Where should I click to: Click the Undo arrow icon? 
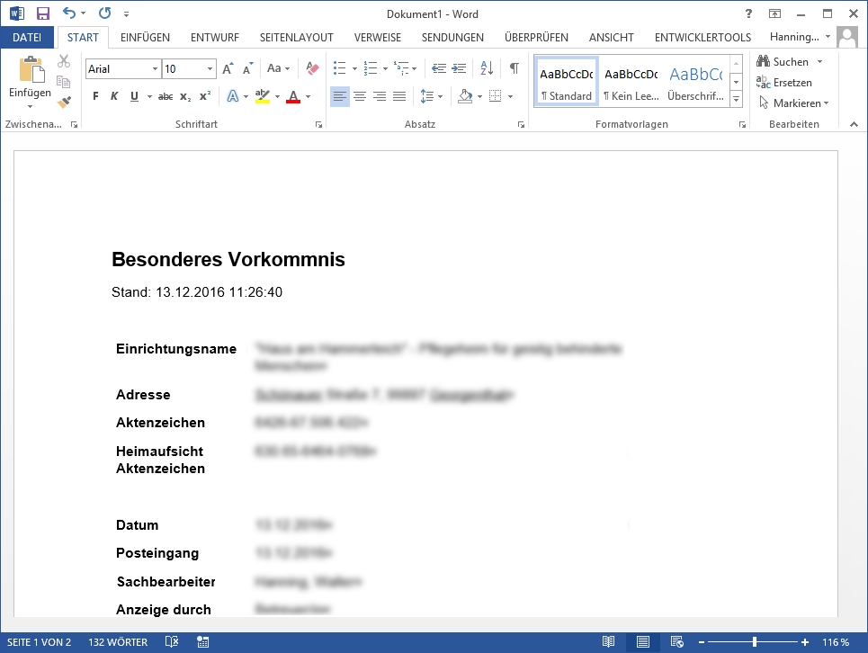coord(69,14)
